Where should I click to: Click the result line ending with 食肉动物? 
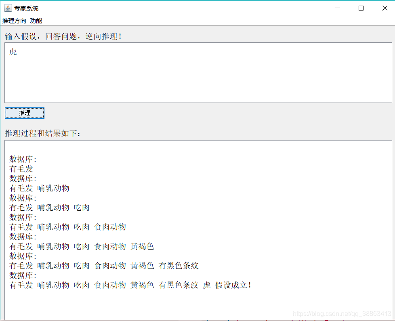click(67, 227)
